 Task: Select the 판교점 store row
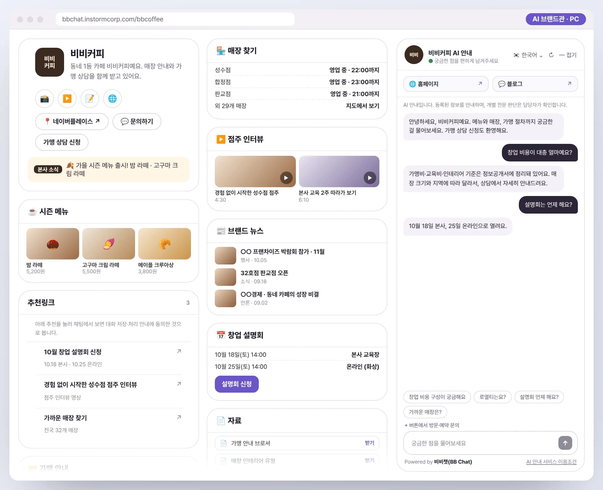[297, 94]
